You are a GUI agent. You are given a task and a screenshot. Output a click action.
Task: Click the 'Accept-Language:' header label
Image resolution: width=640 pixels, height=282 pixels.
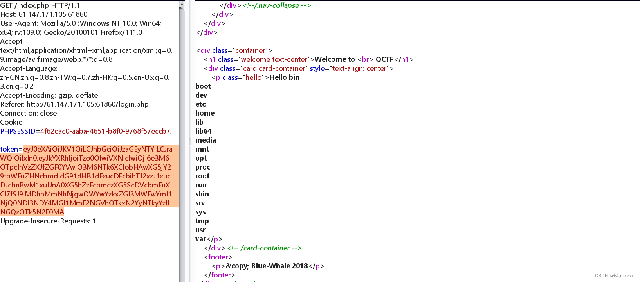[29, 68]
